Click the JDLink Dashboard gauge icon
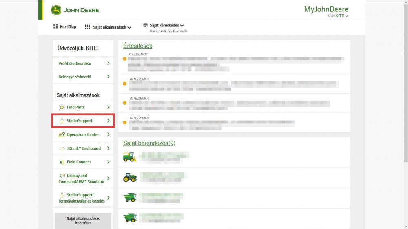 pos(62,148)
